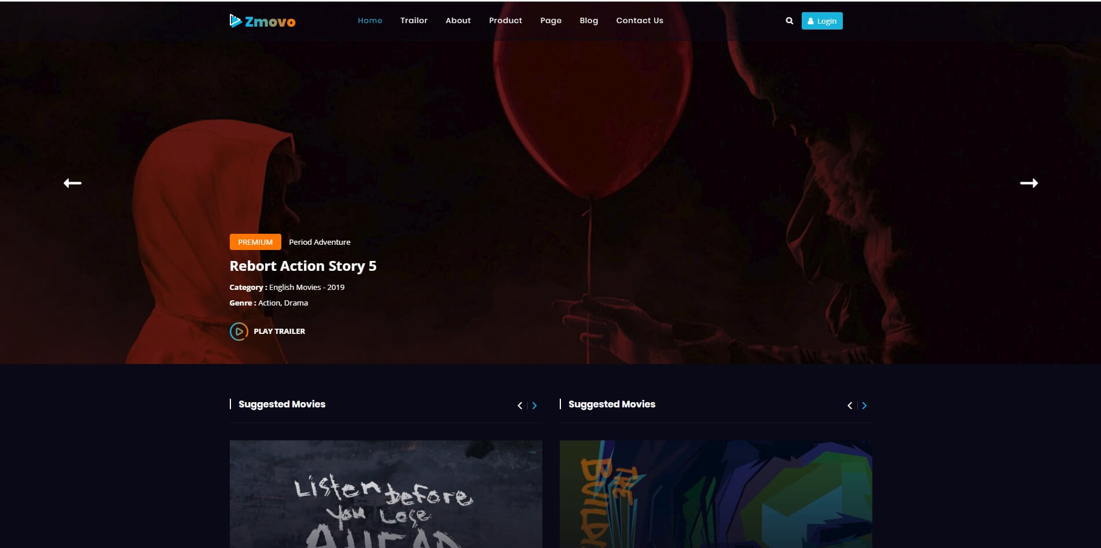This screenshot has height=548, width=1101.
Task: Open the Product menu item
Action: click(x=505, y=20)
